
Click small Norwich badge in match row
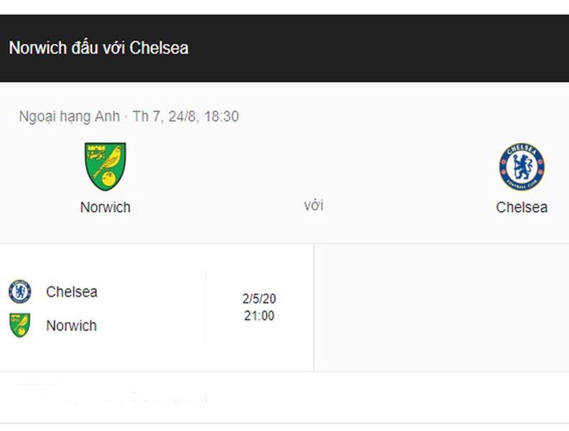click(19, 325)
